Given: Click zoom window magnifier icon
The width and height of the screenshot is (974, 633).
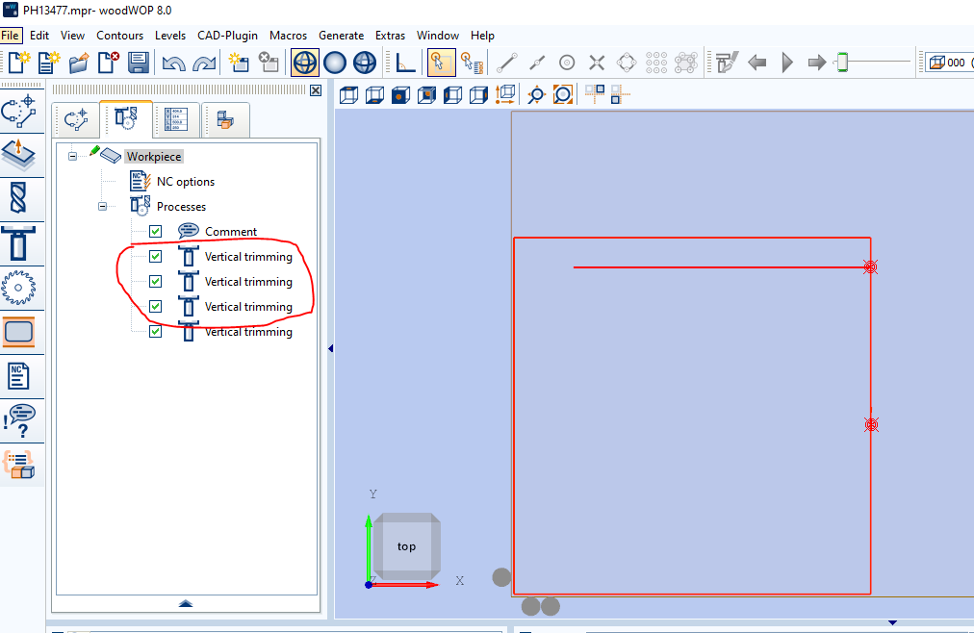Looking at the screenshot, I should coord(535,95).
